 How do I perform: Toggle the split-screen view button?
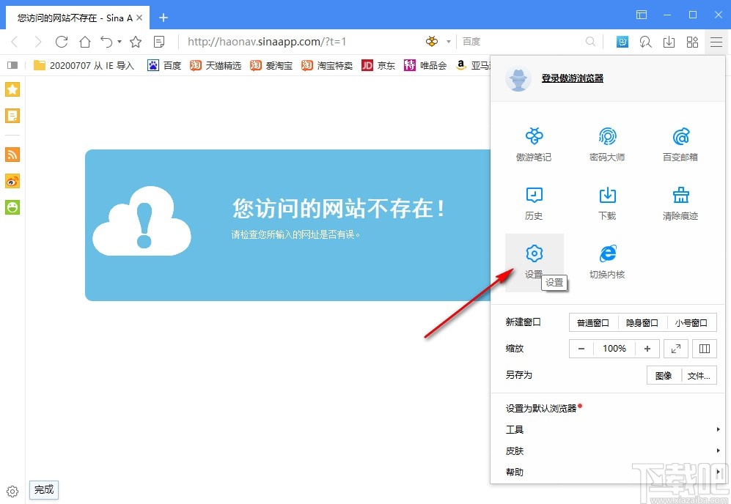pyautogui.click(x=705, y=349)
